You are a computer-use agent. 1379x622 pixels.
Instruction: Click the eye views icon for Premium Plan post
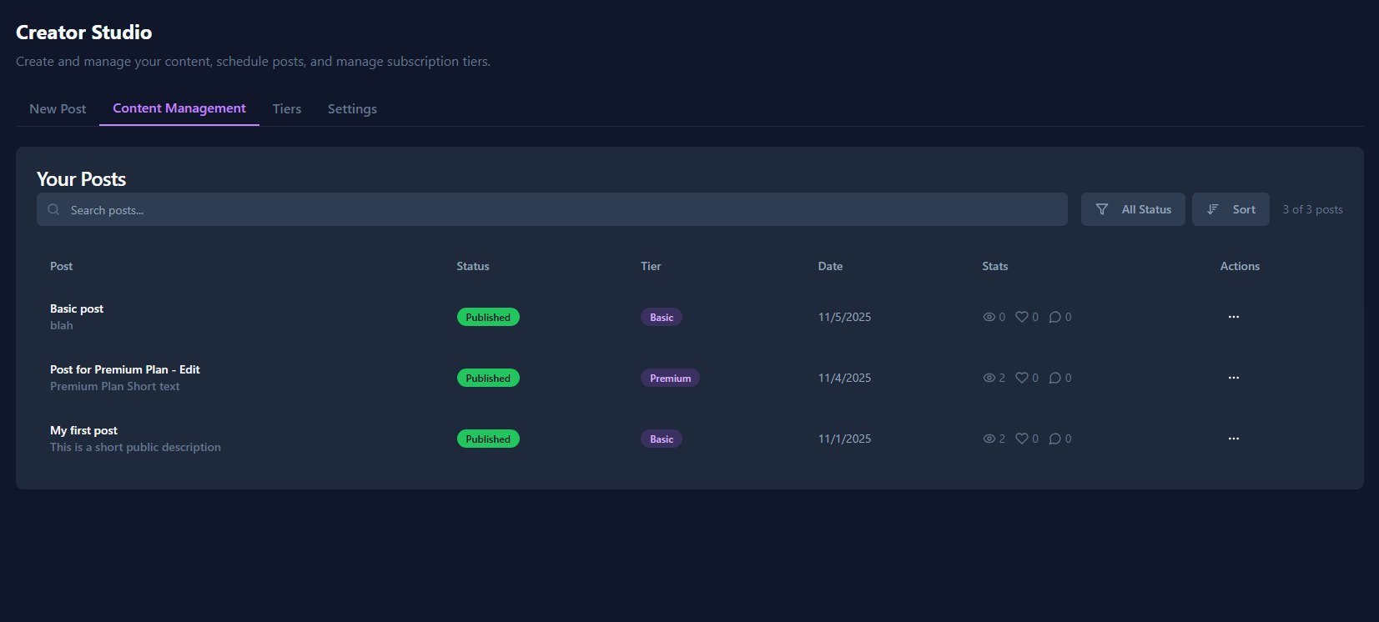tap(989, 378)
